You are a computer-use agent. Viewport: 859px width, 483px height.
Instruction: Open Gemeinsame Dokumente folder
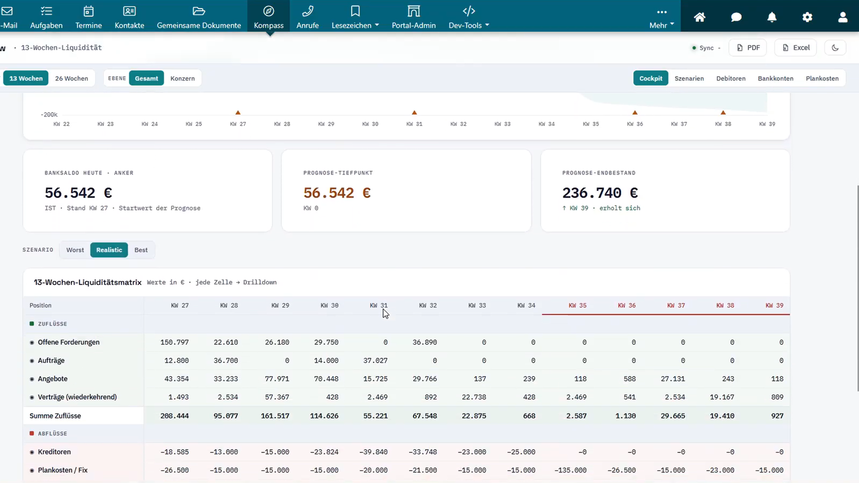coord(199,17)
